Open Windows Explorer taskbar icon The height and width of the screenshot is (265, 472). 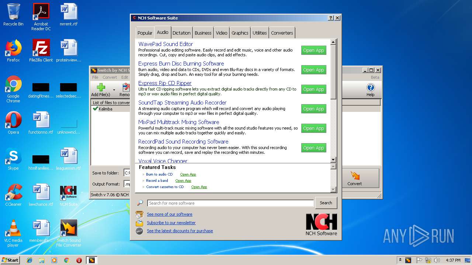42,260
